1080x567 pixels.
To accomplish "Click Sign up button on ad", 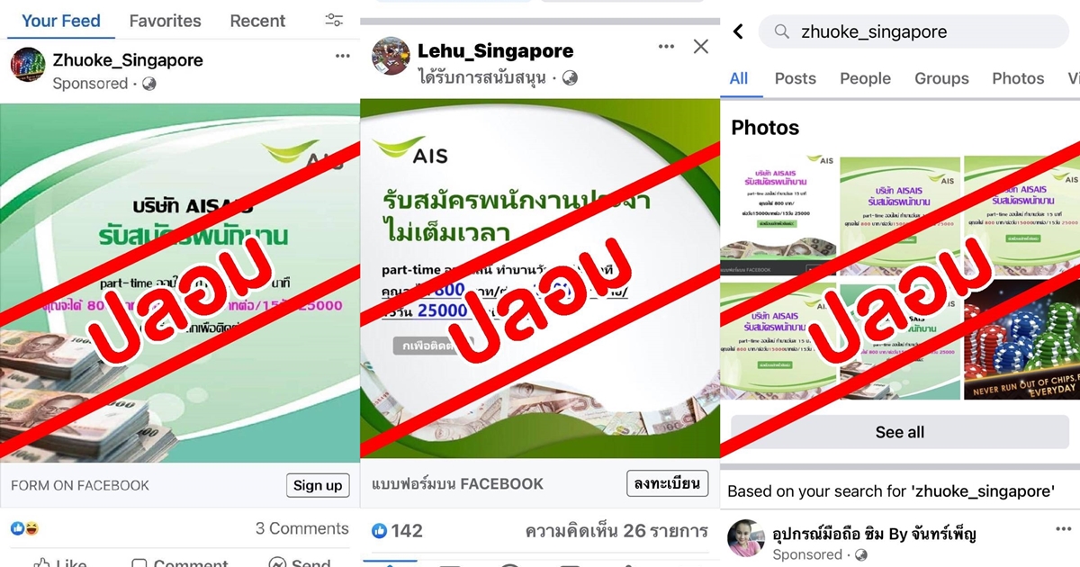I will pyautogui.click(x=319, y=485).
